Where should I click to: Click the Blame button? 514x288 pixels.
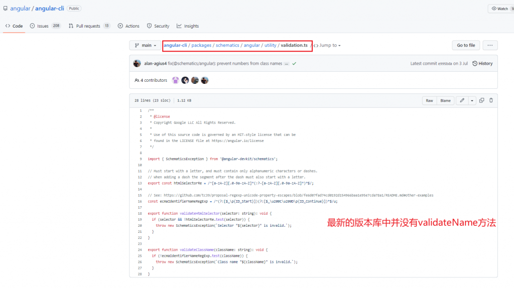tap(446, 100)
